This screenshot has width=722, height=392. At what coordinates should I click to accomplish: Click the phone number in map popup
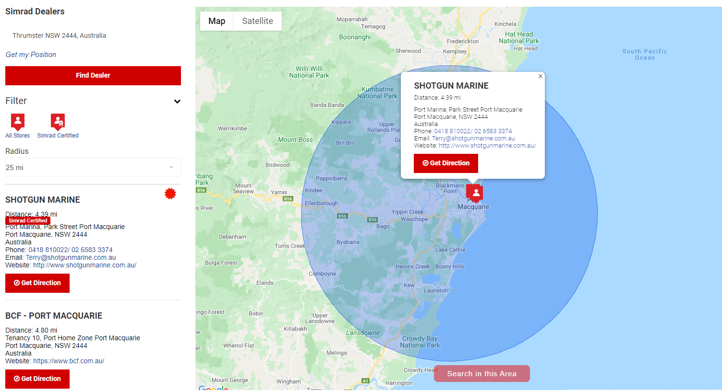pos(473,131)
